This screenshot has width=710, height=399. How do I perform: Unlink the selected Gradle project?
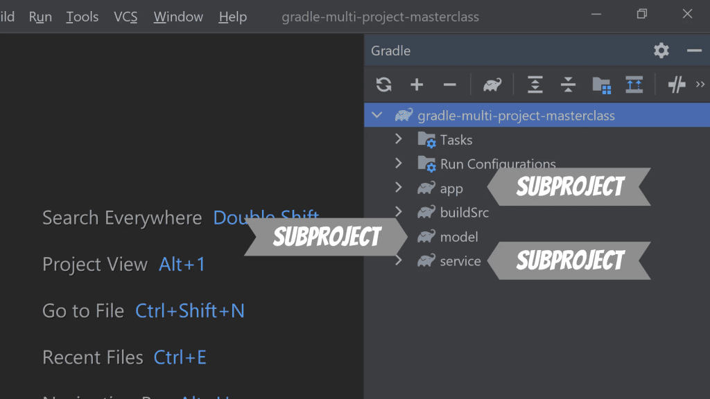(x=450, y=84)
